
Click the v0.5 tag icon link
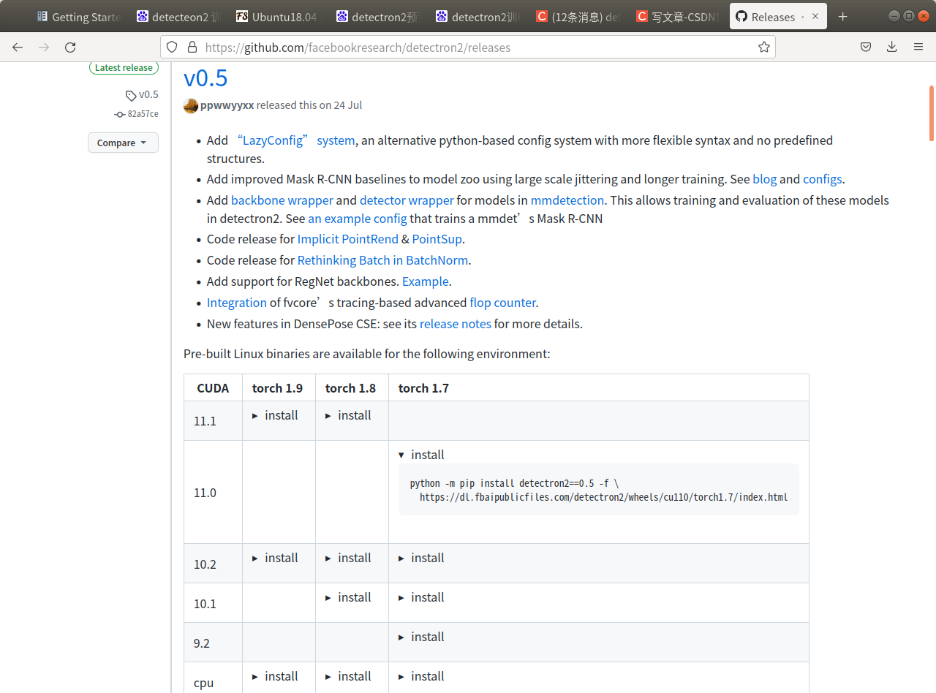tap(142, 94)
